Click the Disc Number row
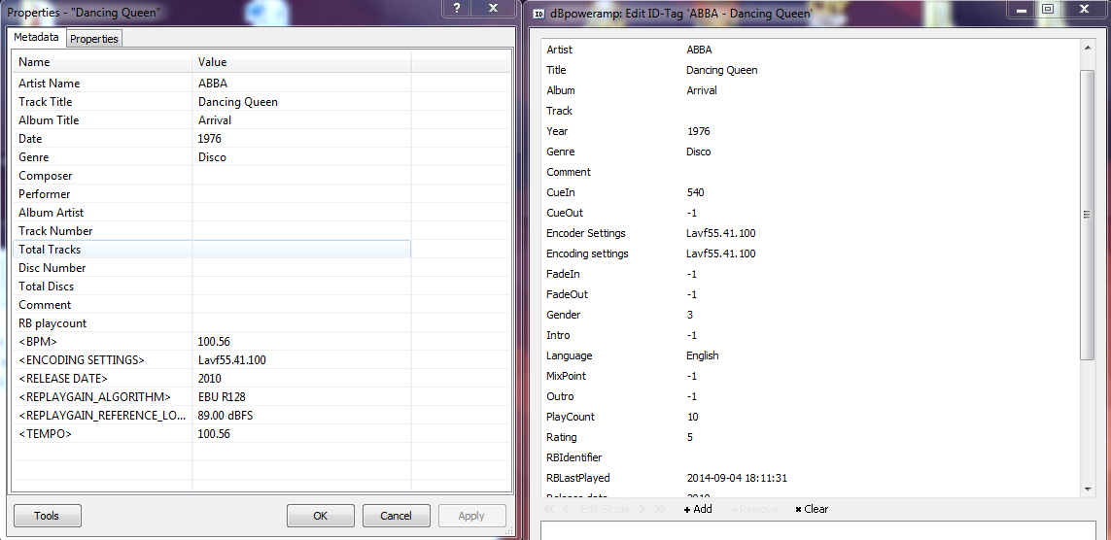The width and height of the screenshot is (1111, 540). (x=212, y=267)
